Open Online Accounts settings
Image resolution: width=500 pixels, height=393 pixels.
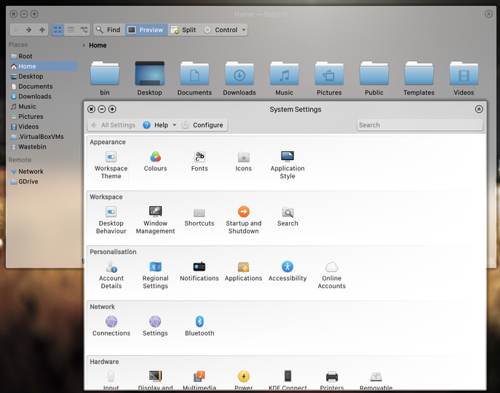point(332,275)
